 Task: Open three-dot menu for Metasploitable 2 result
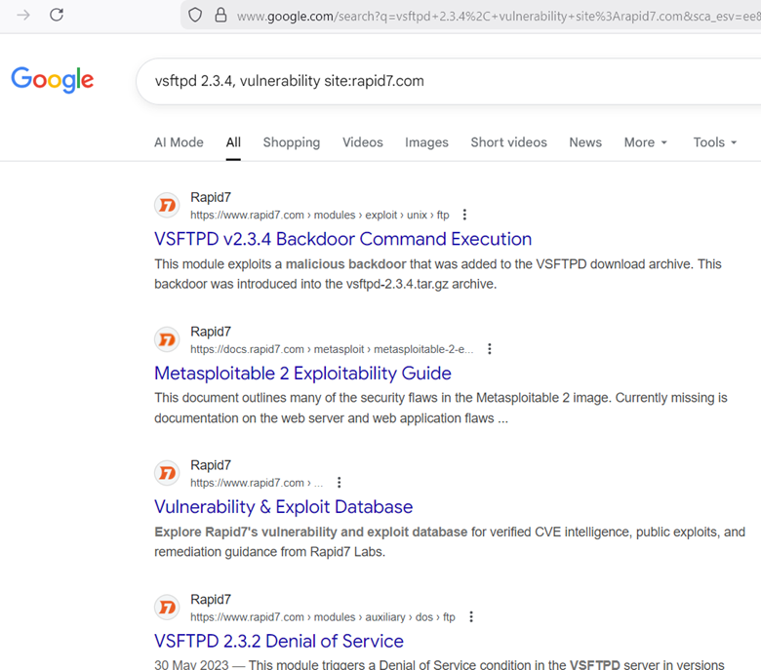489,349
